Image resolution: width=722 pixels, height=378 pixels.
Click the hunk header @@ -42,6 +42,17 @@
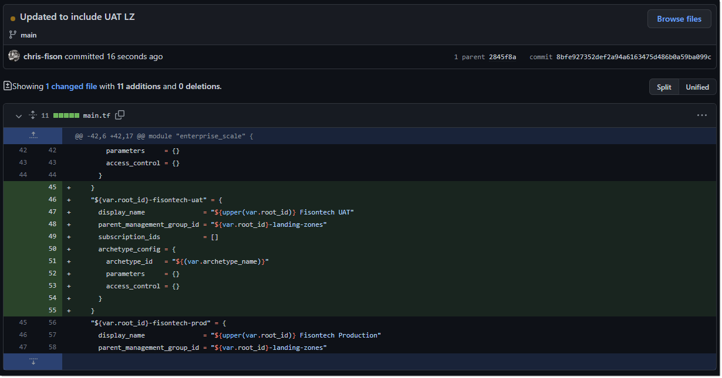[x=164, y=136]
